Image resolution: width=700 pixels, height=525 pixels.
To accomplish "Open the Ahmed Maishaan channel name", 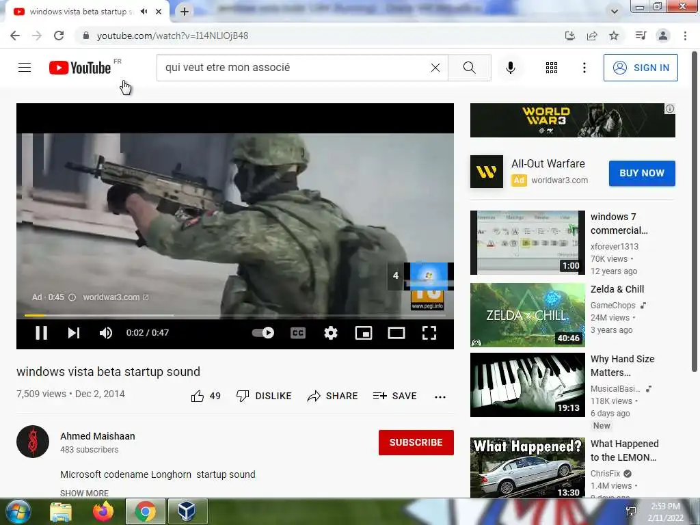I will click(97, 436).
